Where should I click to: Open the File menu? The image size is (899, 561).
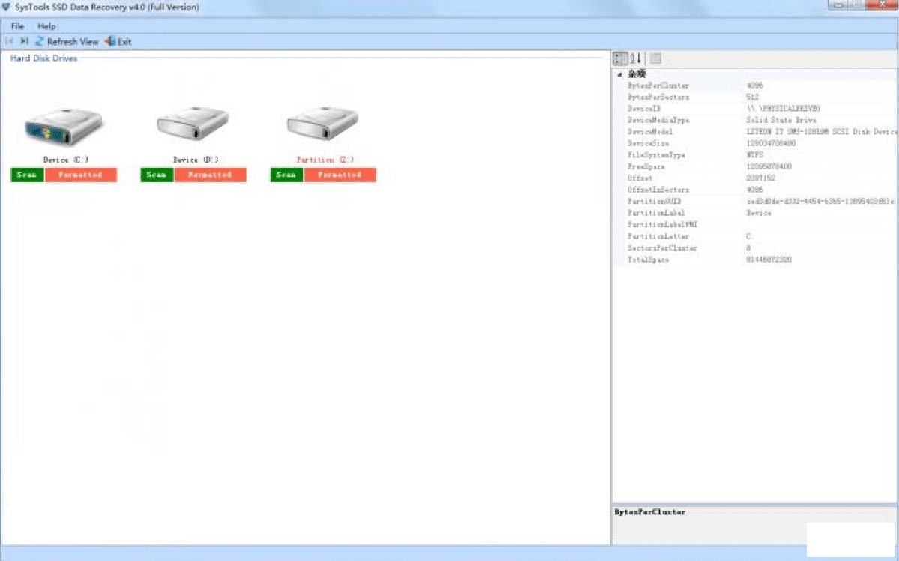[18, 25]
